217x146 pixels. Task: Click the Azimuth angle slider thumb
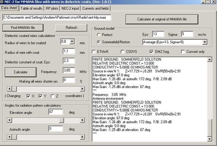(x=14, y=137)
